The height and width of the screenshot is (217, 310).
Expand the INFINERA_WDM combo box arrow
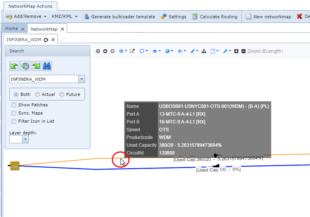[x=81, y=79]
